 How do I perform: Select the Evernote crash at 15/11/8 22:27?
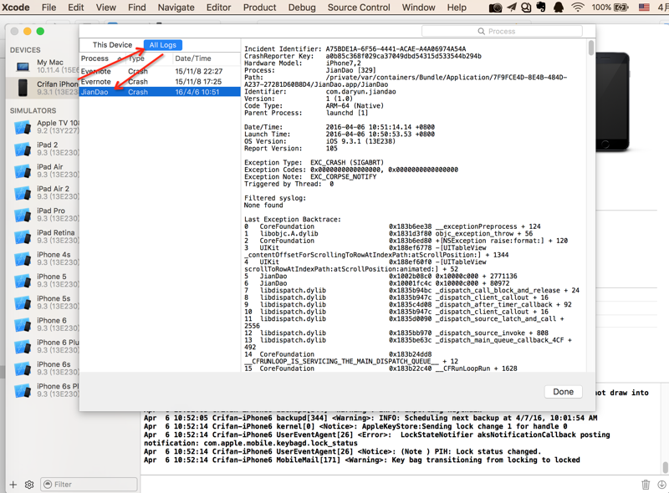point(160,71)
